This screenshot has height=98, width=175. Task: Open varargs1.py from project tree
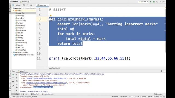coord(22,50)
